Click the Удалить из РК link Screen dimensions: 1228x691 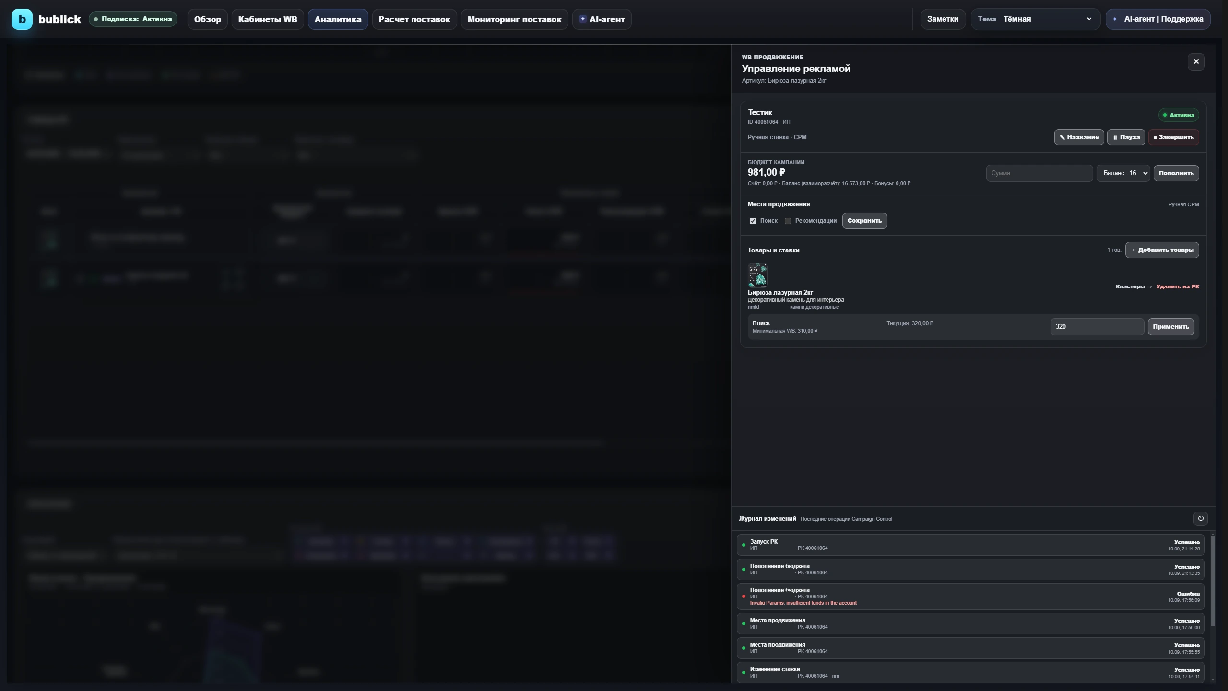tap(1178, 286)
